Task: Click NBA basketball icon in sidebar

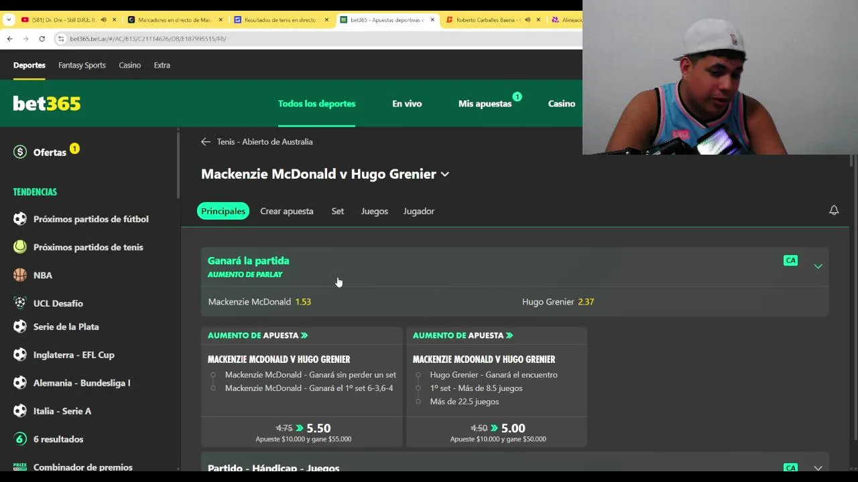Action: click(x=20, y=275)
